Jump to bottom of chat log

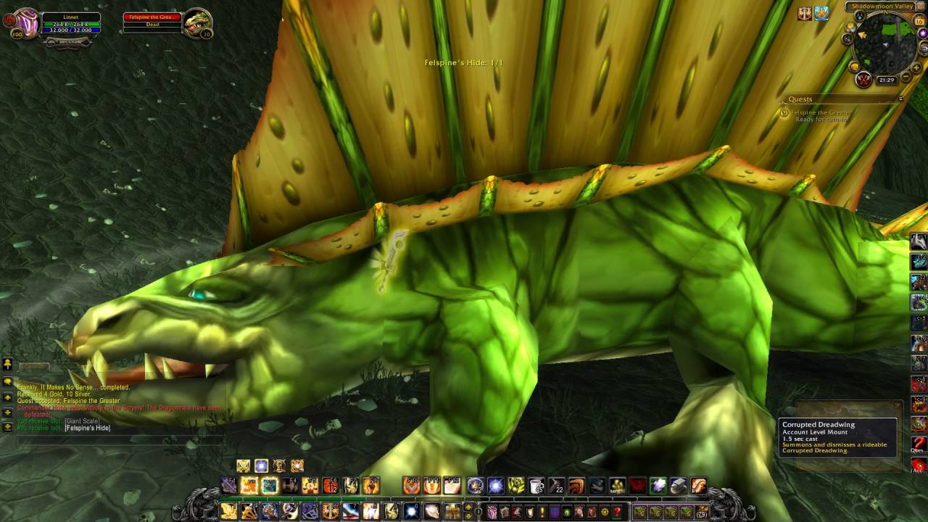click(7, 426)
